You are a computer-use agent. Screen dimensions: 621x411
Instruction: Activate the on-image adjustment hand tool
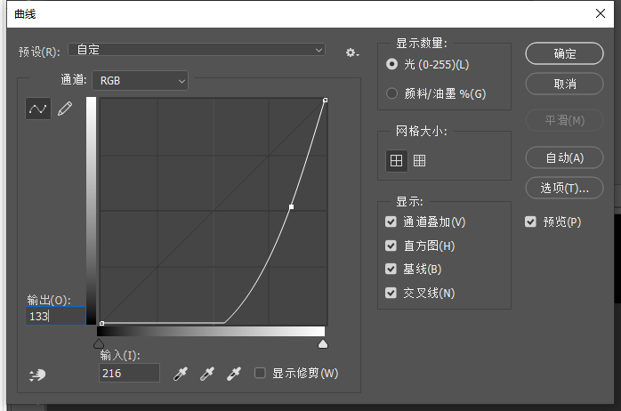coord(37,375)
